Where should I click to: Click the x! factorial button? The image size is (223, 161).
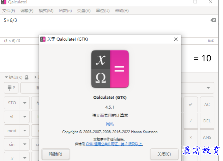[x=12, y=117]
